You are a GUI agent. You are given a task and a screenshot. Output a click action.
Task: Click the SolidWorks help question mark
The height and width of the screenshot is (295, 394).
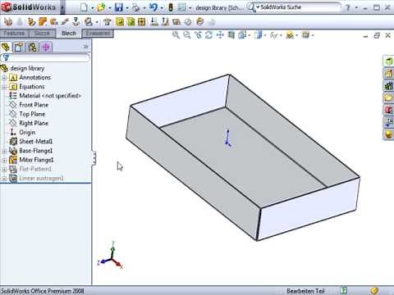click(x=347, y=7)
